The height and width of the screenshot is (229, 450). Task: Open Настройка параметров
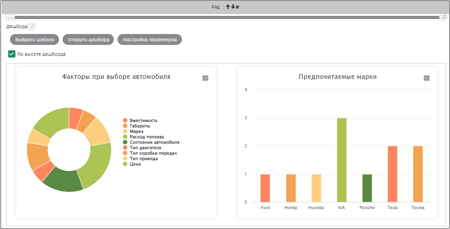150,39
